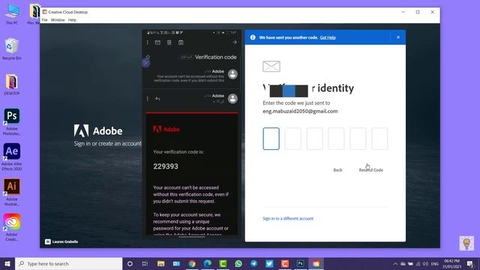480x270 pixels.
Task: Follow the Get Help link in the blue banner
Action: click(x=328, y=37)
